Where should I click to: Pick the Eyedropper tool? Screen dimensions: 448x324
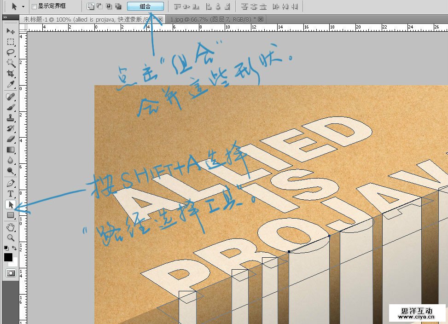10,84
